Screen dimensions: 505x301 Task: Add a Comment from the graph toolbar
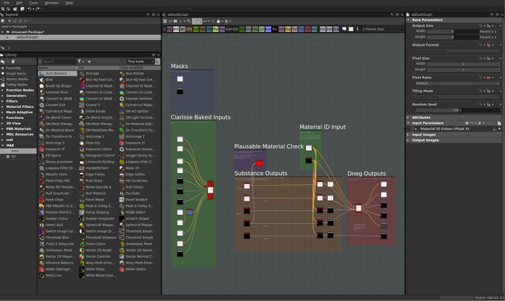click(x=344, y=29)
